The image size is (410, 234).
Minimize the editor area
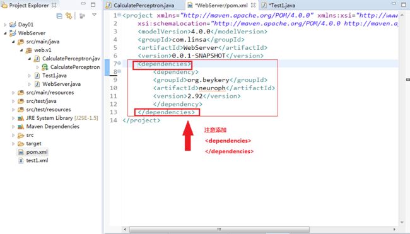tap(394, 4)
